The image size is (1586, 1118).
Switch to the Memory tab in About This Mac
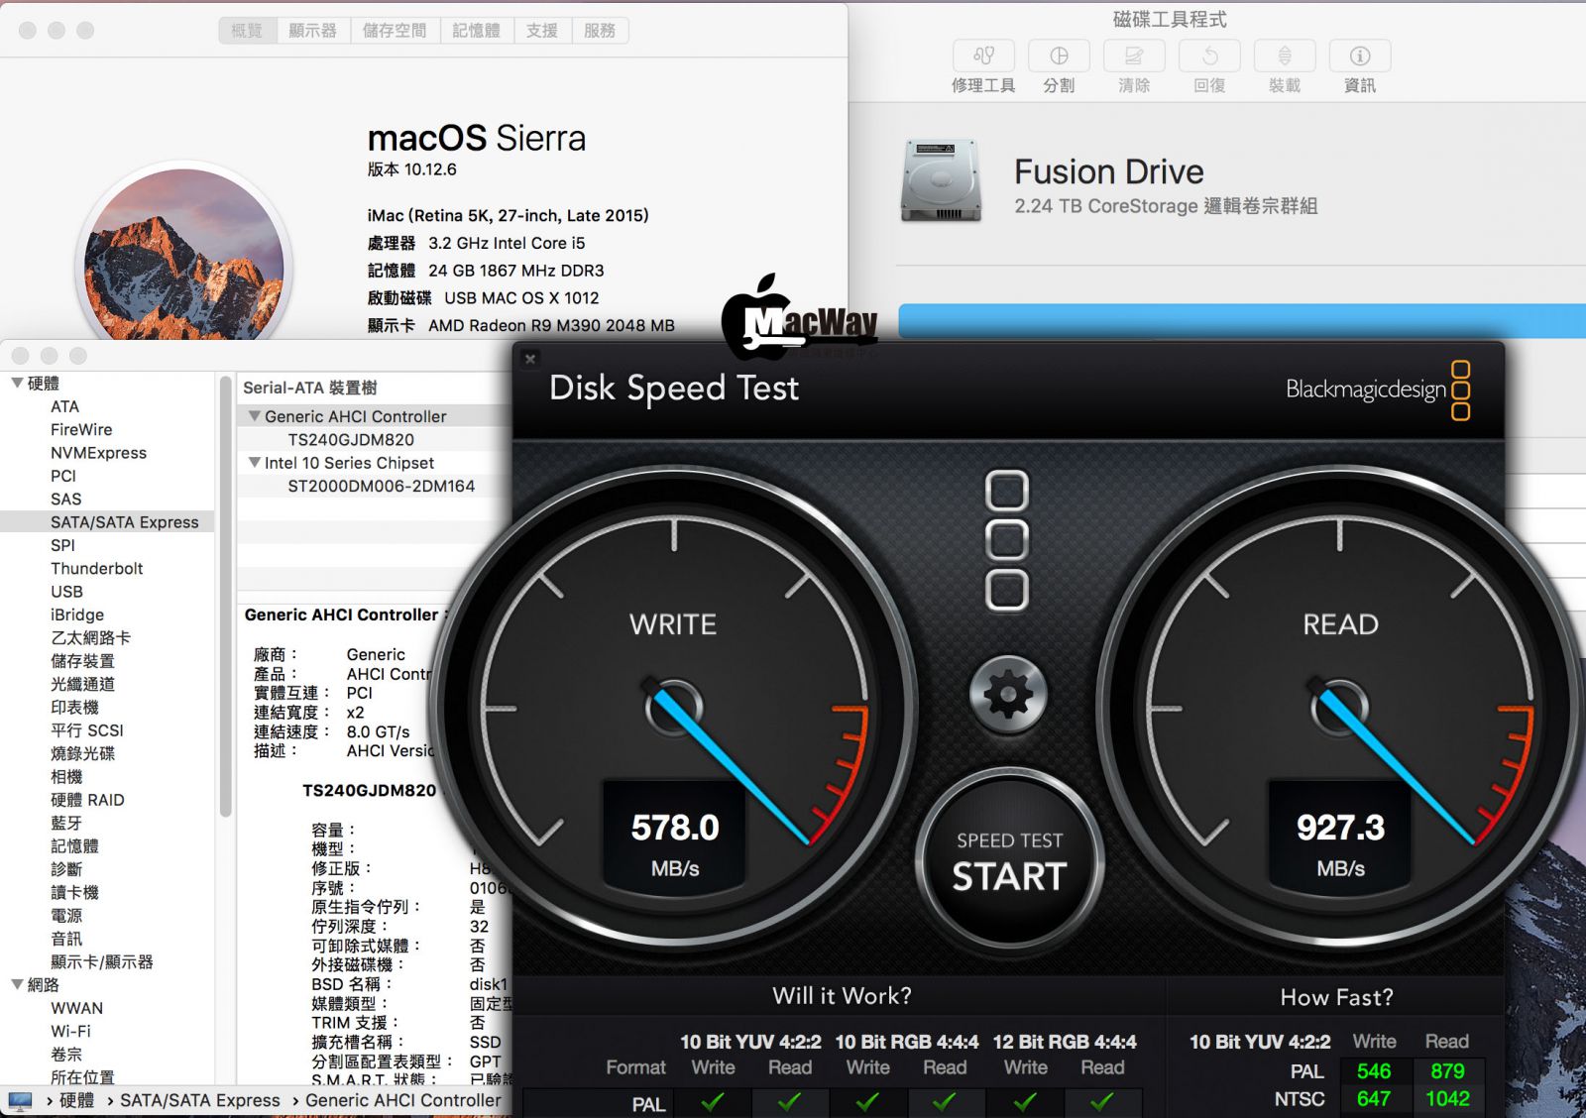[476, 31]
